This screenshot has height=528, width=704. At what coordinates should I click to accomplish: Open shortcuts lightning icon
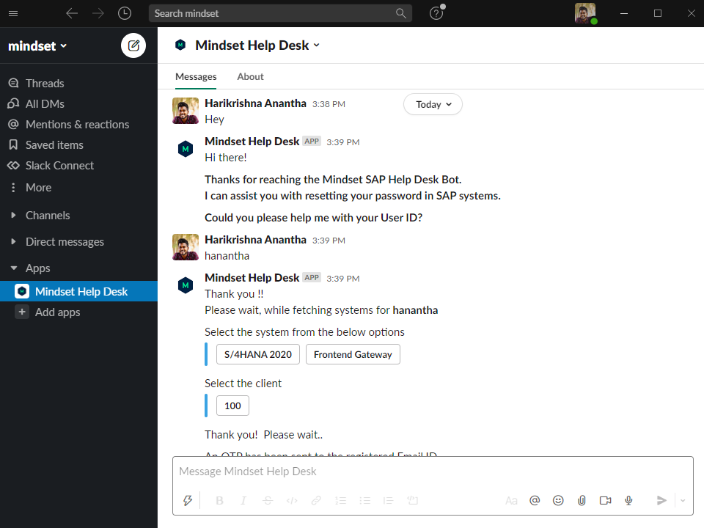pyautogui.click(x=188, y=500)
